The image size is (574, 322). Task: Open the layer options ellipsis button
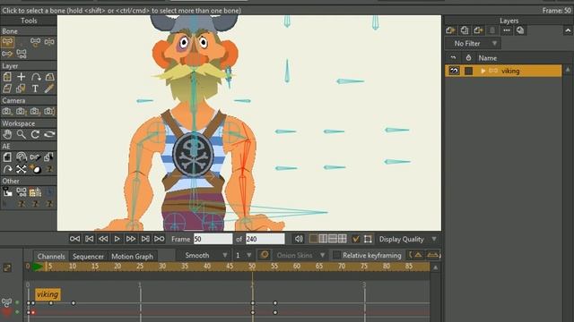coord(506,30)
